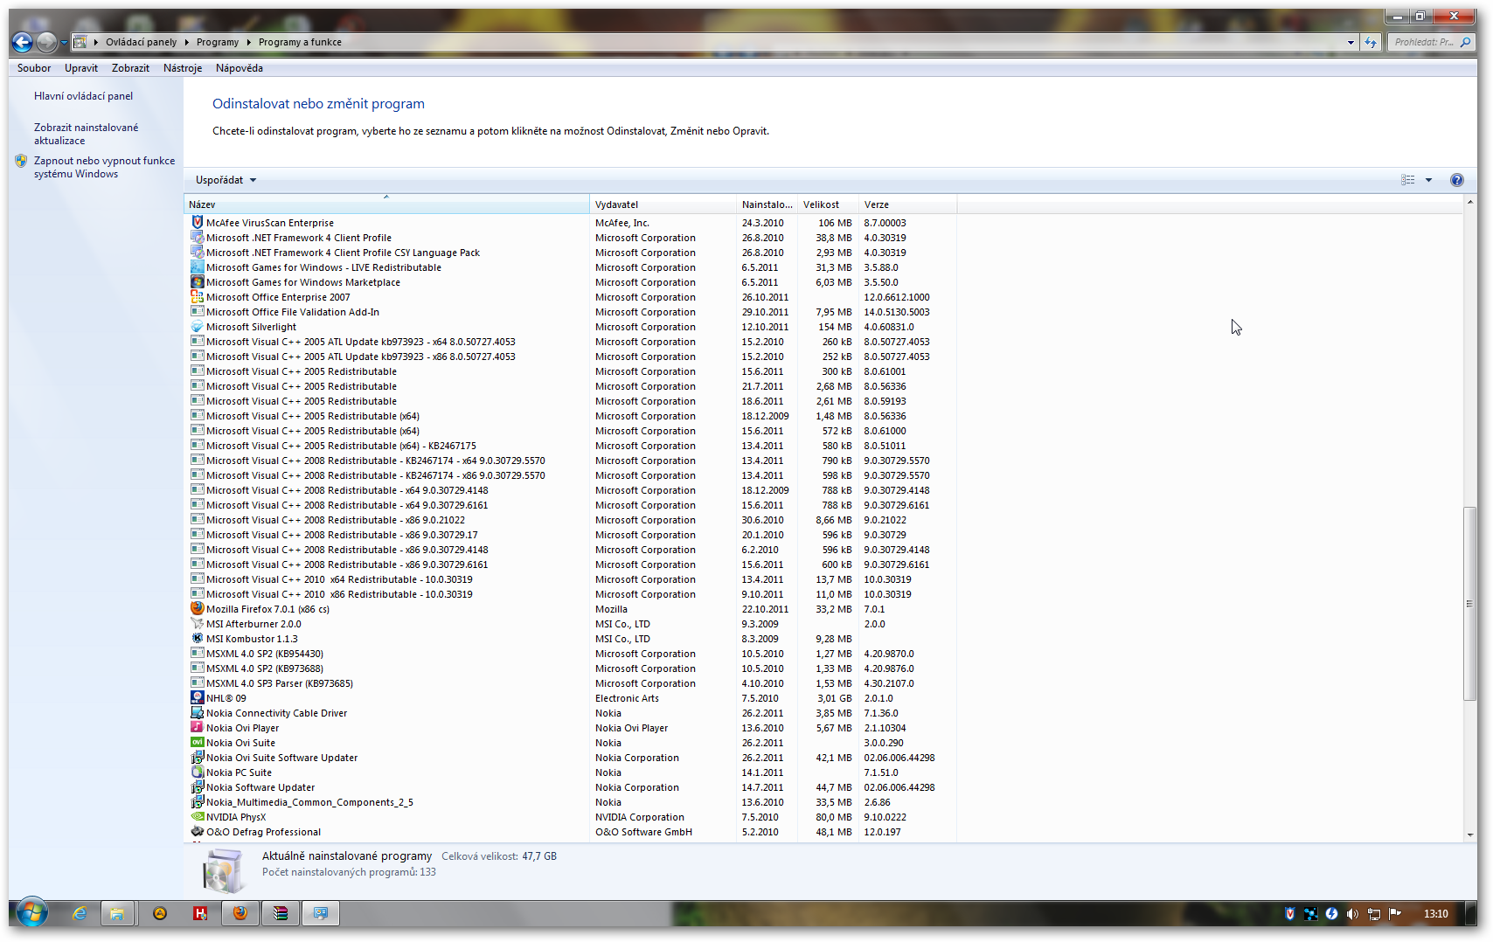Expand the view options dropdown arrow
The image size is (1493, 942).
[1429, 180]
